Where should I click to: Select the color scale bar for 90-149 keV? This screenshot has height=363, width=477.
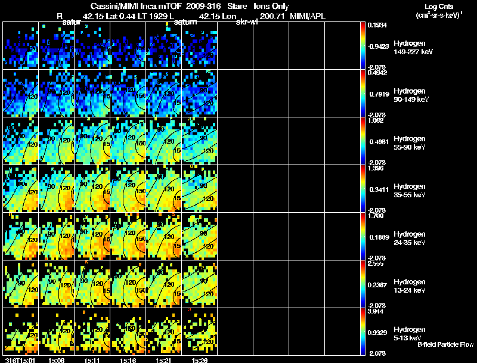pyautogui.click(x=363, y=94)
